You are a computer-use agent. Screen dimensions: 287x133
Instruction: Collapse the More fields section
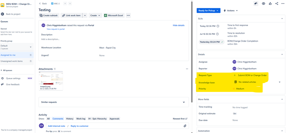coord(282,99)
